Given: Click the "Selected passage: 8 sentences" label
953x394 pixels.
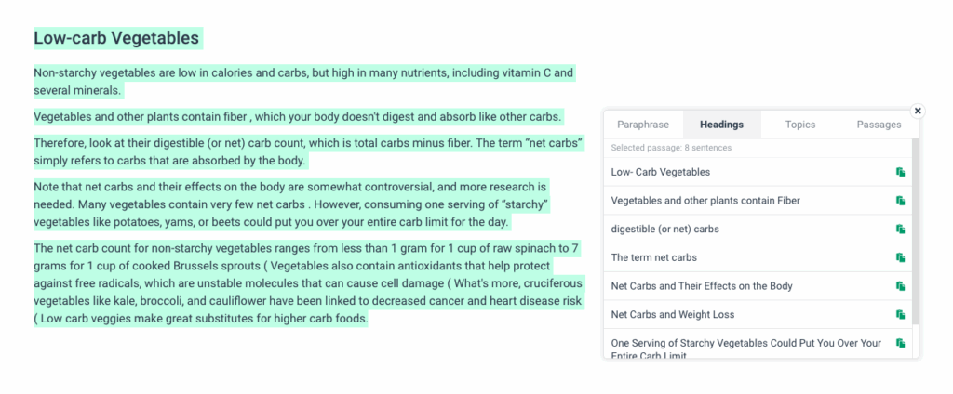Looking at the screenshot, I should click(671, 148).
